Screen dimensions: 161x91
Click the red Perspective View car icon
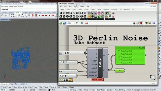pos(53,15)
